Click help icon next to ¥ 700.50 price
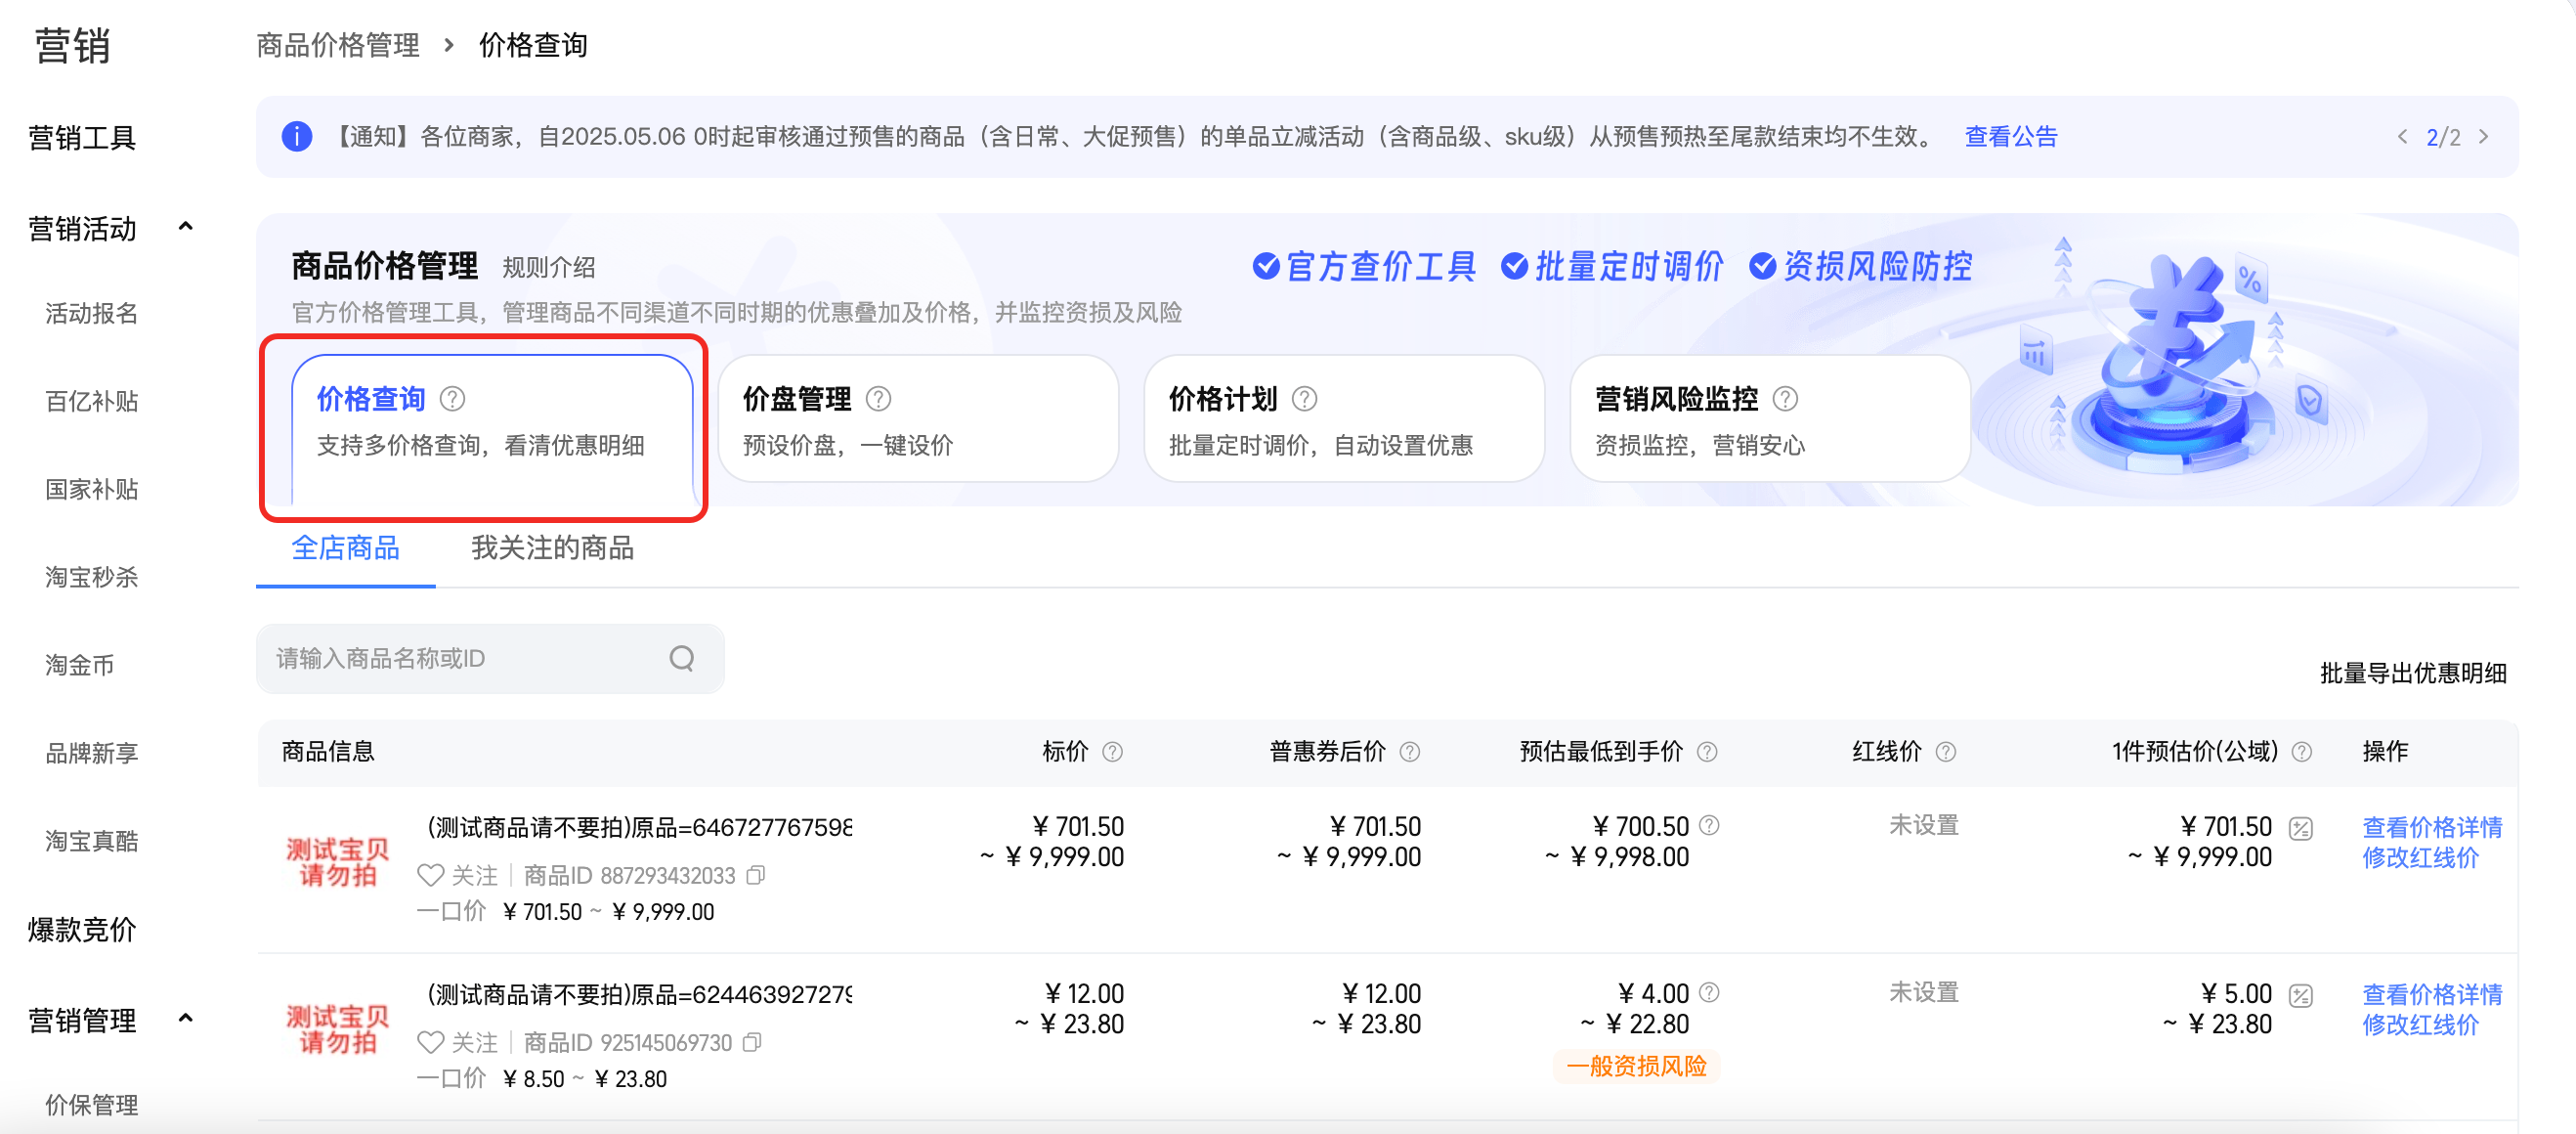Screen dimensions: 2576x1134 [x=1710, y=825]
